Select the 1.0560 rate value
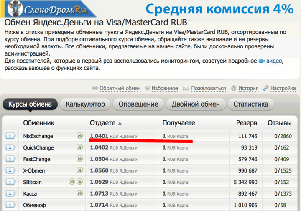301x211 pixels. 99,170
